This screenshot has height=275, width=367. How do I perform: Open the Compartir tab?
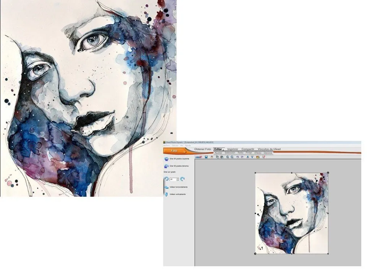(248, 149)
